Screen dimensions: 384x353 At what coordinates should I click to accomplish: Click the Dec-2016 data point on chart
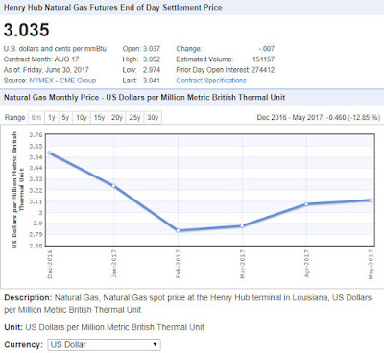click(49, 153)
